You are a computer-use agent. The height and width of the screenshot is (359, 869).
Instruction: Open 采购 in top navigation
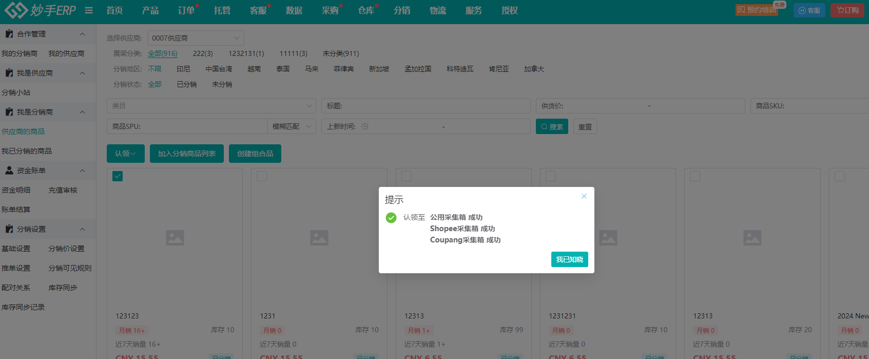click(x=330, y=10)
